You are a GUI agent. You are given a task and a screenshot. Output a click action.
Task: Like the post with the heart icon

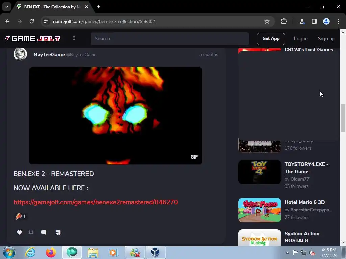tap(19, 232)
